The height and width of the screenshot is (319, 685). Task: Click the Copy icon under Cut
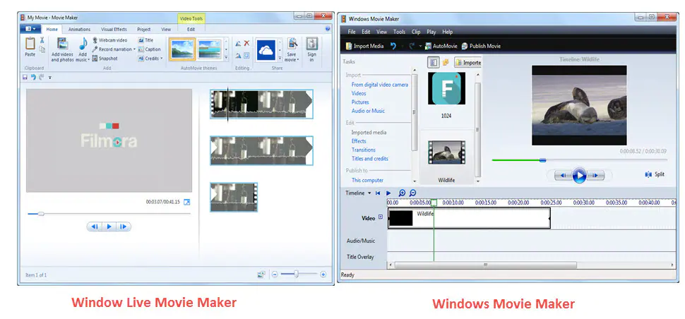click(x=42, y=49)
